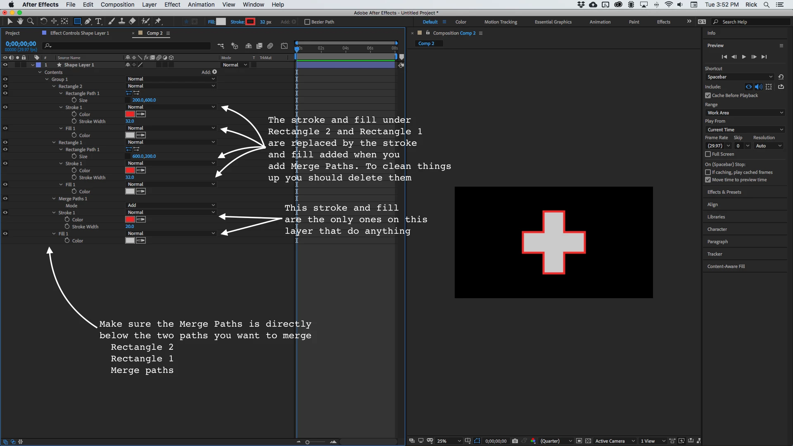Enable the Full Screen checkbox
This screenshot has height=446, width=793.
pyautogui.click(x=708, y=154)
